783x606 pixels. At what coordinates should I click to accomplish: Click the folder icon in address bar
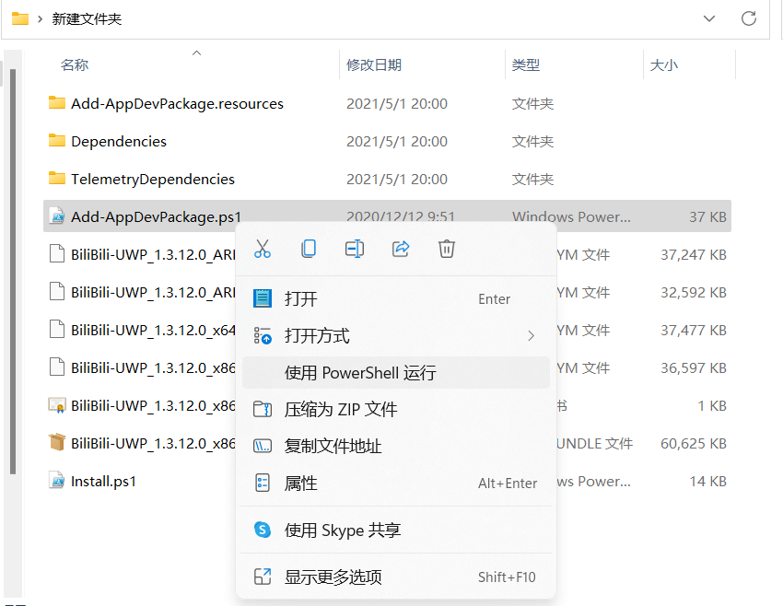[x=20, y=19]
